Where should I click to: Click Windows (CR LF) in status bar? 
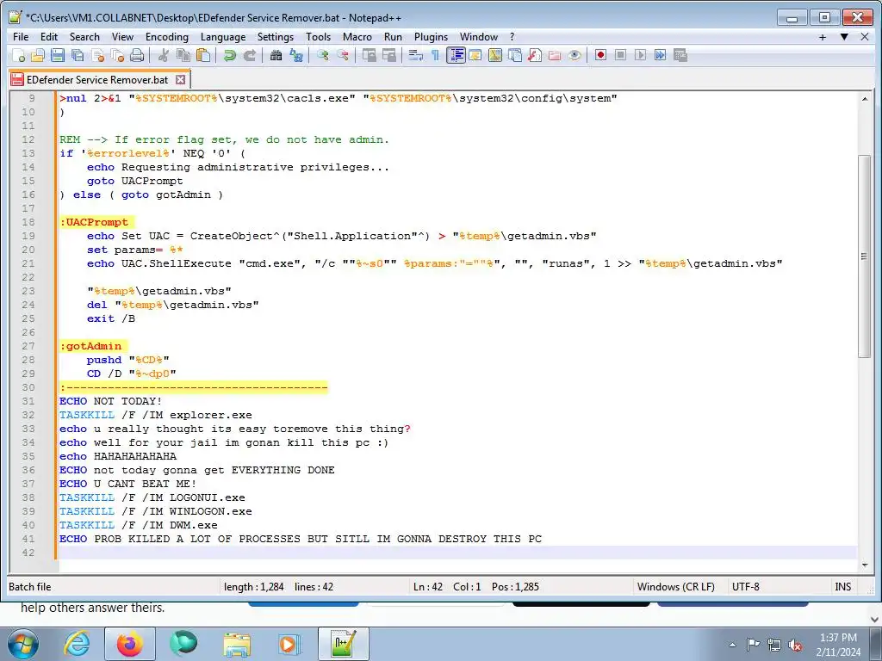pos(675,587)
